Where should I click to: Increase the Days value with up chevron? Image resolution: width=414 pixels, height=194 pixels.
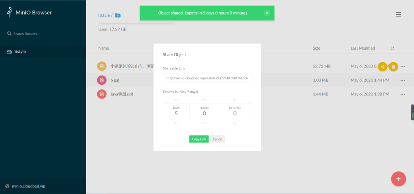tap(176, 100)
